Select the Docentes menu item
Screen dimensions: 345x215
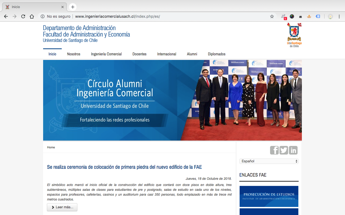click(140, 54)
